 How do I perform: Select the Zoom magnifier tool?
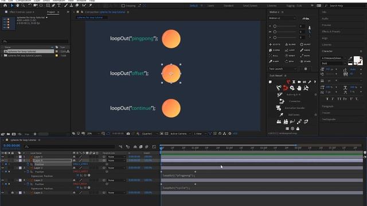(x=23, y=5)
